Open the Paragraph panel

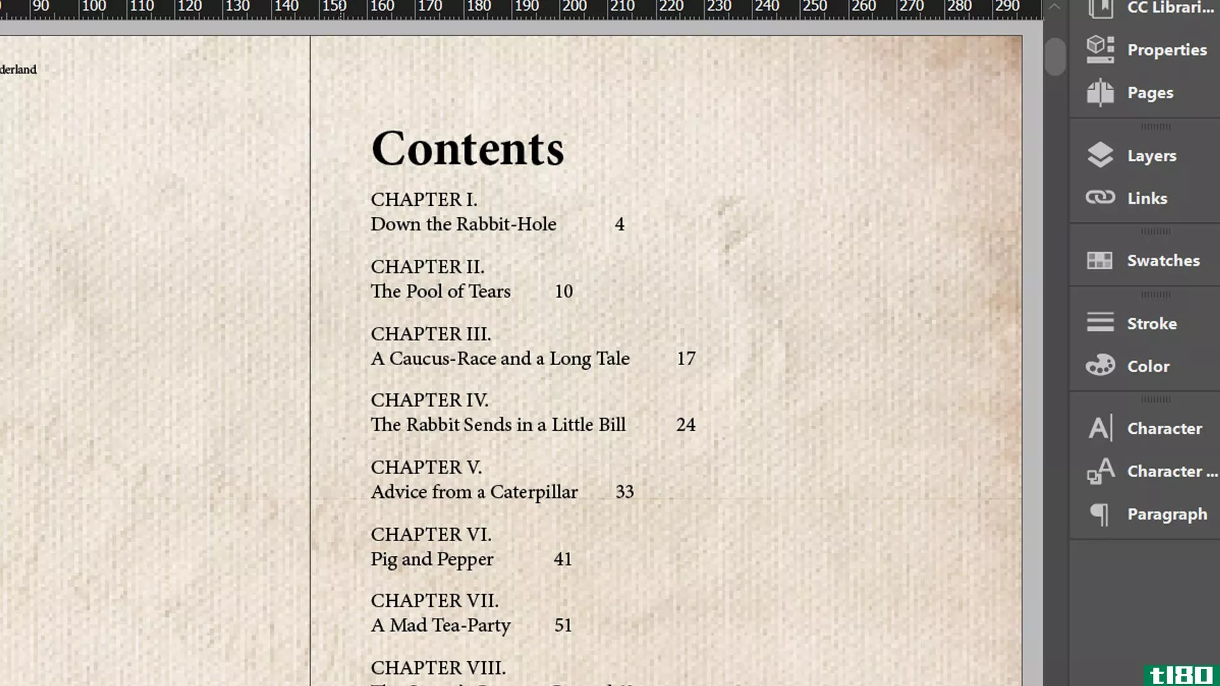(x=1165, y=513)
